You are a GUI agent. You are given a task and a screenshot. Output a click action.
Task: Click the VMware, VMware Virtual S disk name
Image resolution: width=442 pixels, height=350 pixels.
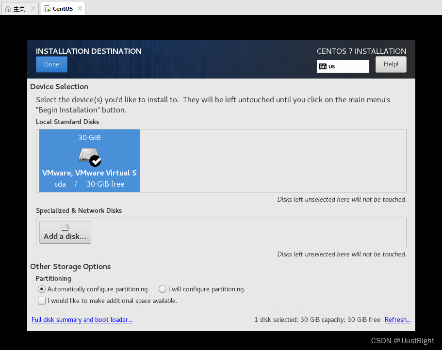pos(89,173)
